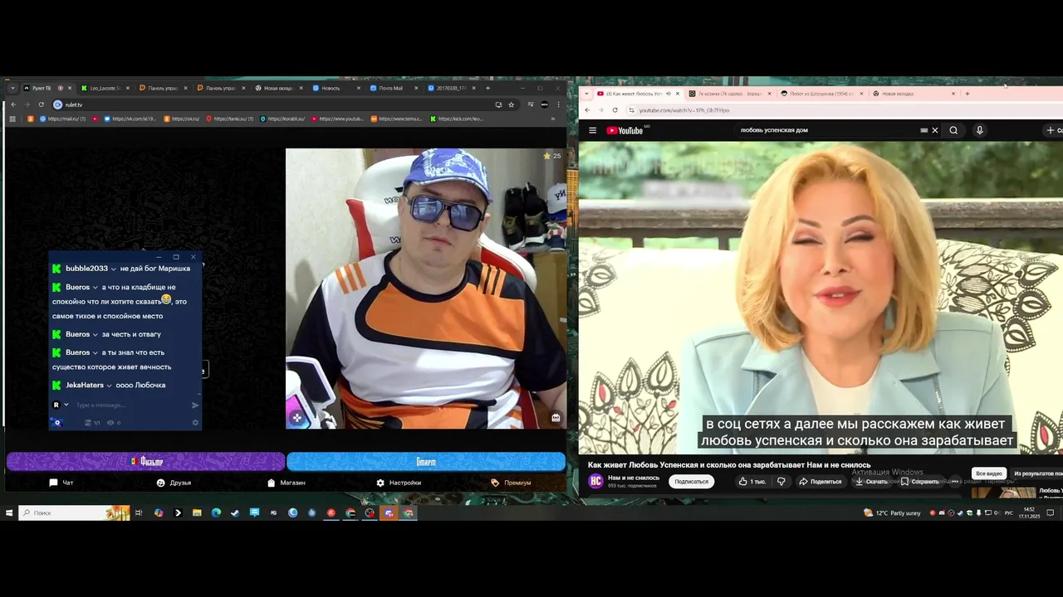The height and width of the screenshot is (597, 1063).
Task: Bookmark rulet.tv with the star icon
Action: (x=511, y=104)
